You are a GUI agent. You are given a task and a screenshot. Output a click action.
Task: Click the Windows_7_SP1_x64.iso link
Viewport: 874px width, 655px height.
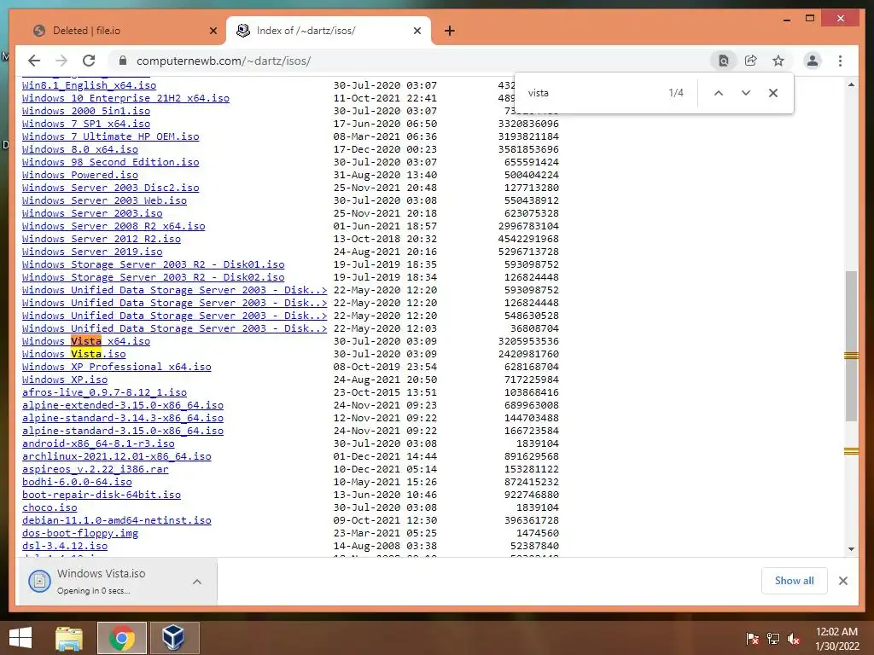click(x=86, y=124)
